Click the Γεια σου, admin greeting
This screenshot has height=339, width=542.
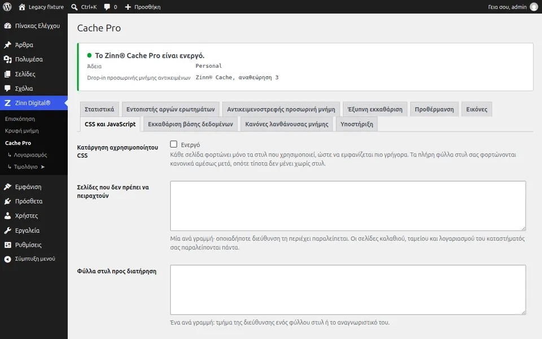point(507,7)
